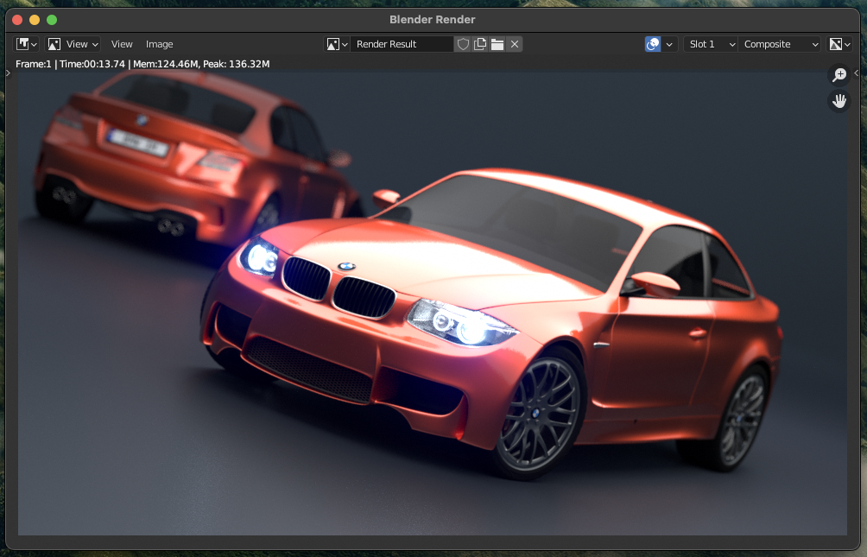Expand the gizmo options dropdown arrow
This screenshot has width=867, height=557.
tap(669, 44)
